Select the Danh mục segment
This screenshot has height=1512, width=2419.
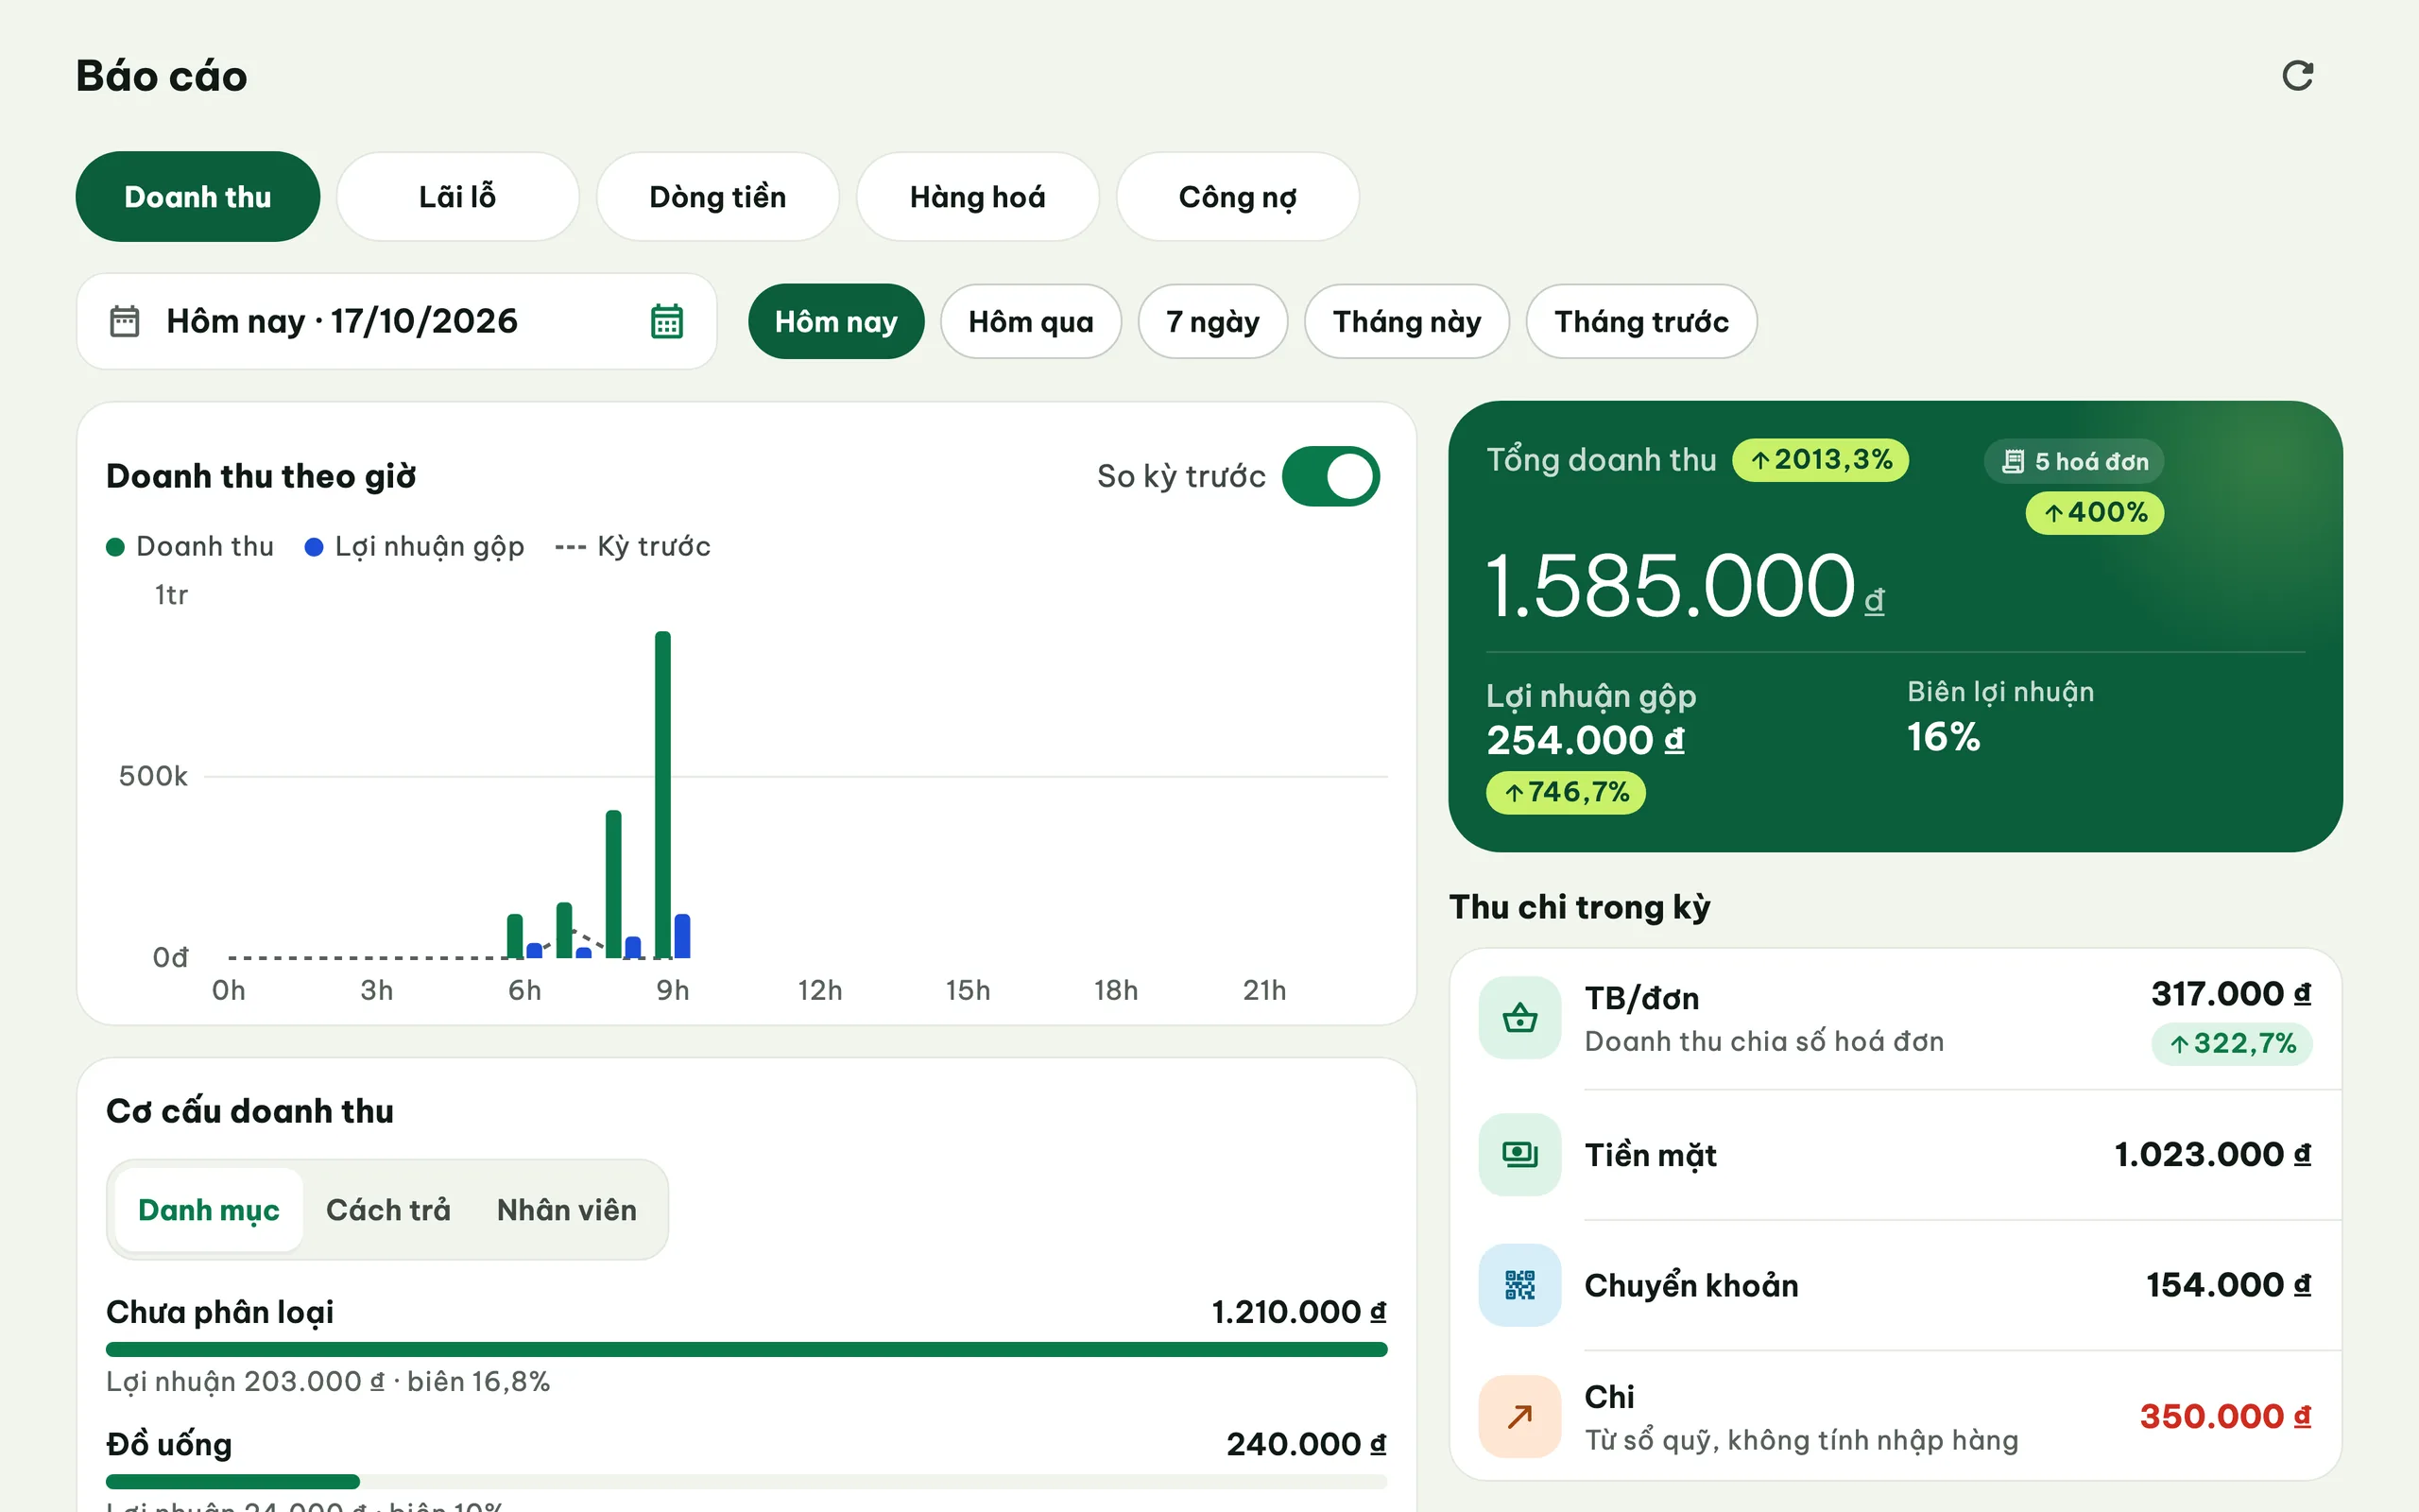click(209, 1210)
